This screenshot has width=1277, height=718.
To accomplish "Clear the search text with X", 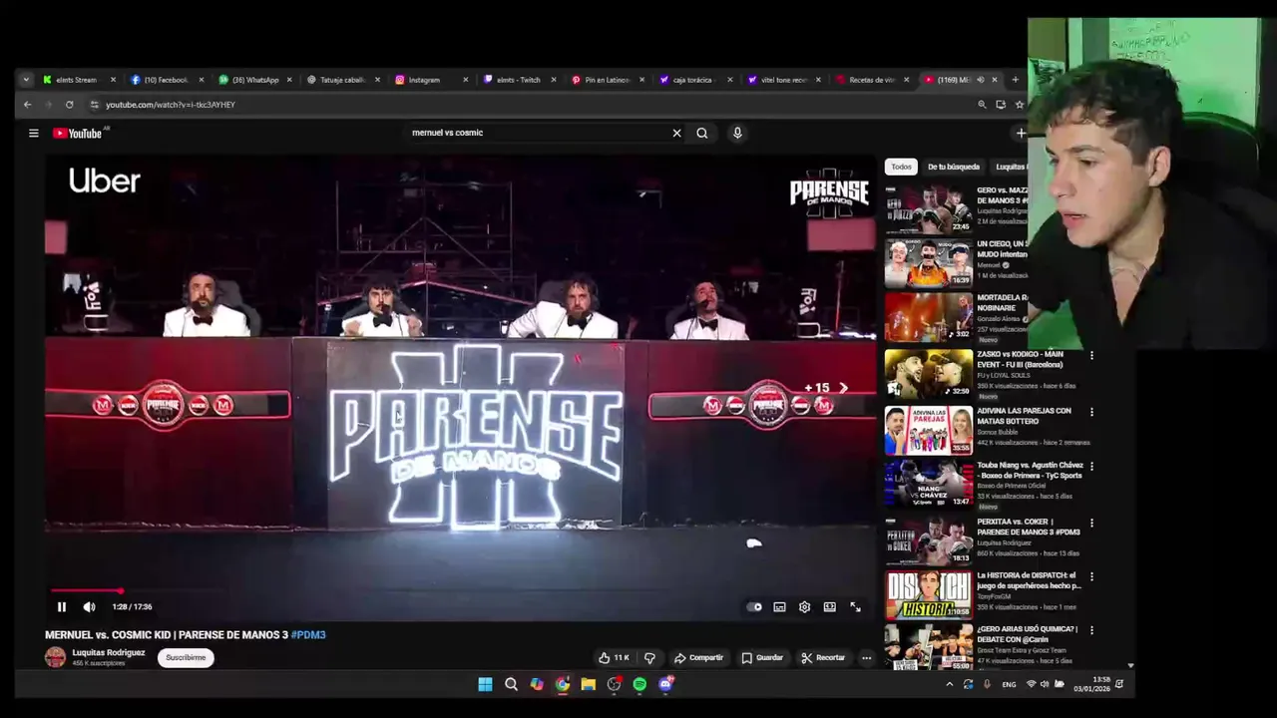I will [676, 133].
